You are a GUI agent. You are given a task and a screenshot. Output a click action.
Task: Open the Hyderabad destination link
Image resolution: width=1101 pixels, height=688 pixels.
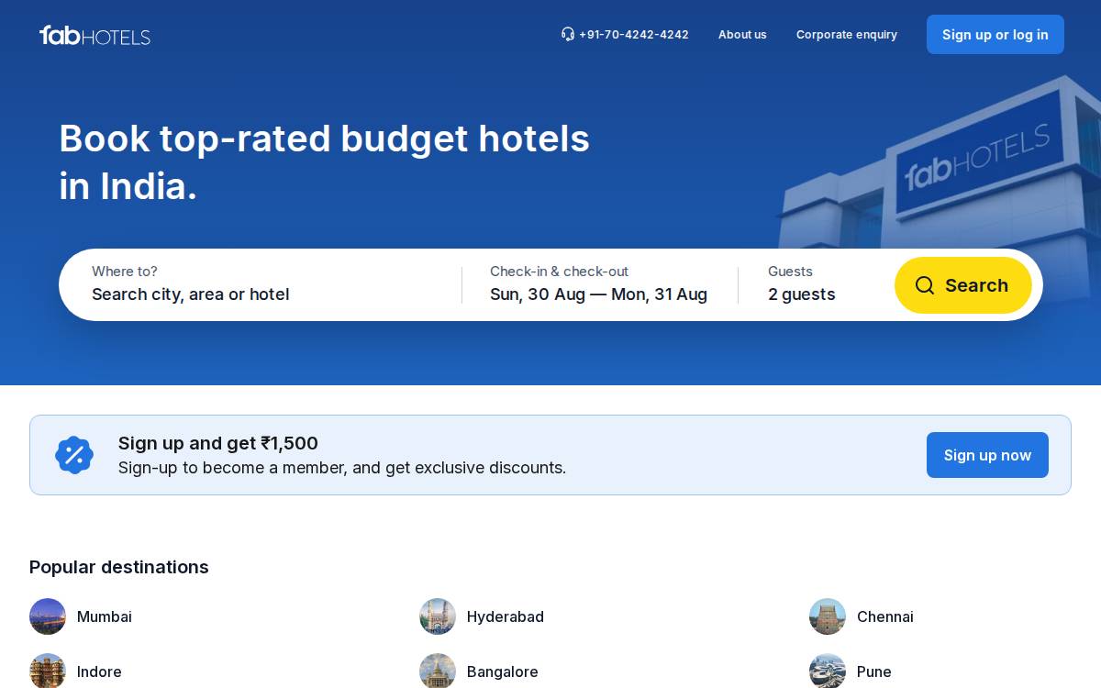pos(506,616)
